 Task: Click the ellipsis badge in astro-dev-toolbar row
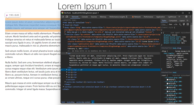click(x=85, y=82)
